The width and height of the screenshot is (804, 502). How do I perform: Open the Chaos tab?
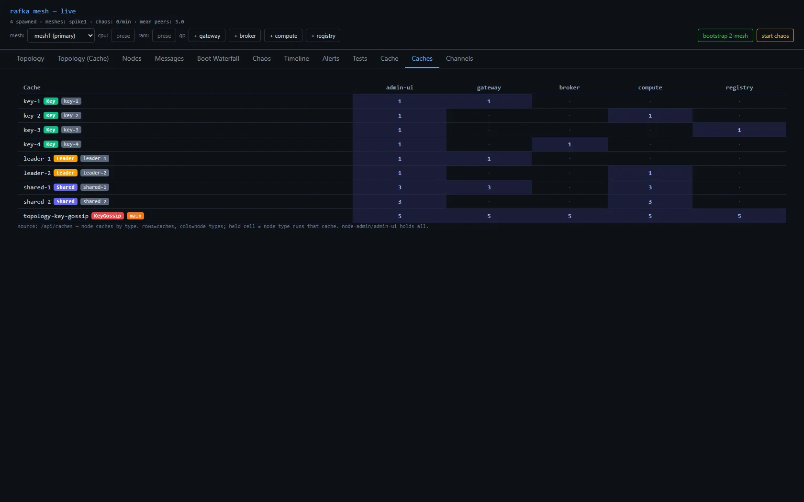click(x=262, y=58)
